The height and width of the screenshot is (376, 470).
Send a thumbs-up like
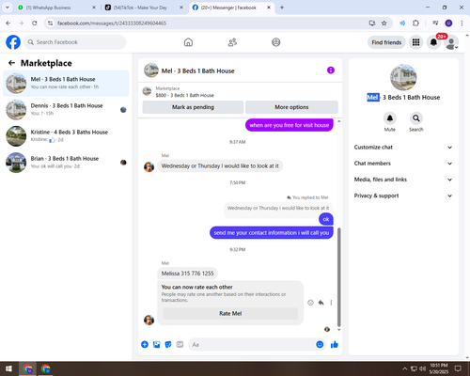pos(335,345)
